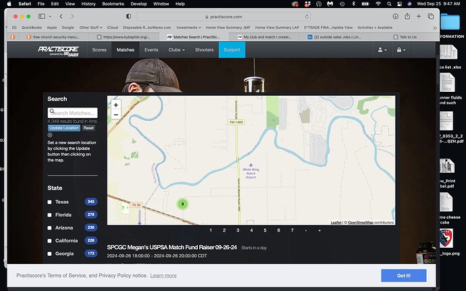Open the Safari downloads icon
This screenshot has height=291, width=466.
[x=395, y=16]
